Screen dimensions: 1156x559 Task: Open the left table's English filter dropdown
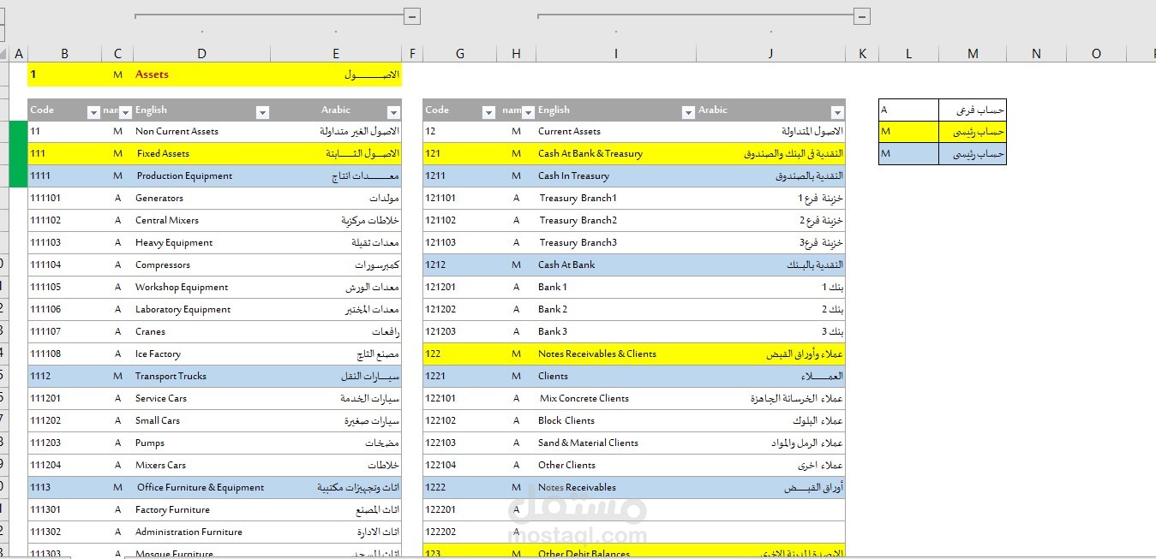[262, 112]
